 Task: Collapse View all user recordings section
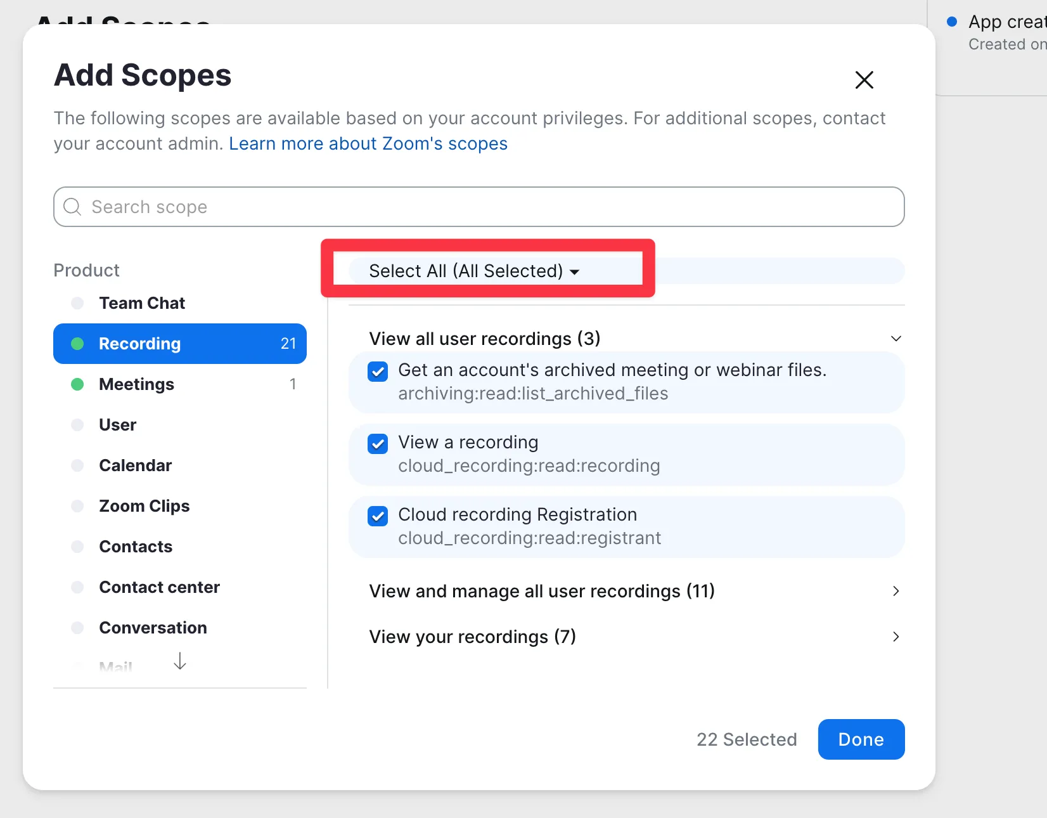point(896,339)
